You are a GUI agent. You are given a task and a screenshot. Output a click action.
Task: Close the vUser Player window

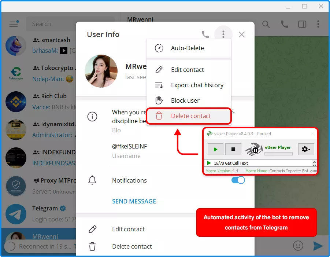313,133
